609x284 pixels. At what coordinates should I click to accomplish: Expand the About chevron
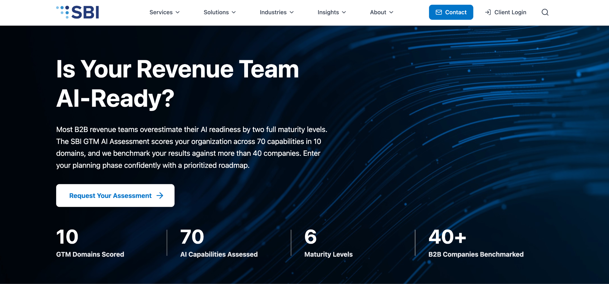[x=391, y=12]
